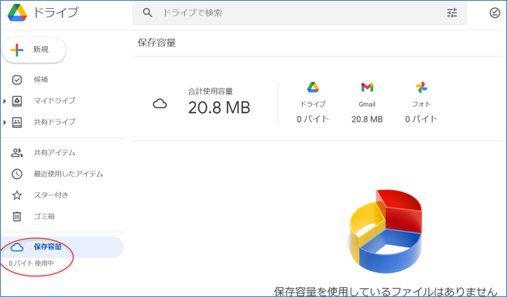Click the ドライブ title text next to logo

[x=56, y=13]
